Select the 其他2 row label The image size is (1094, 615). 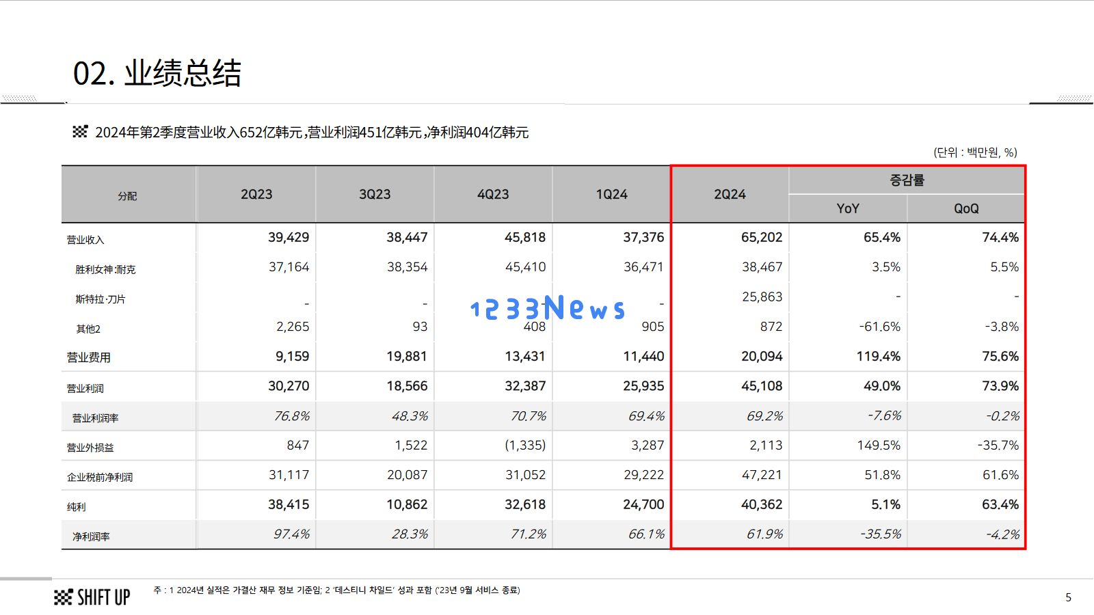click(88, 329)
